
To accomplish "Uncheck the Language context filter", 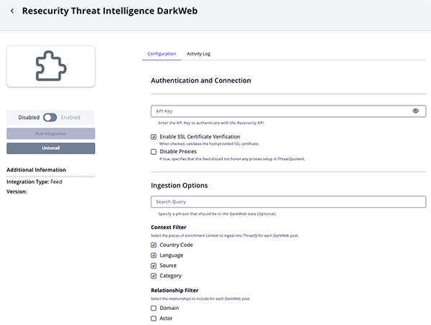I will point(154,255).
